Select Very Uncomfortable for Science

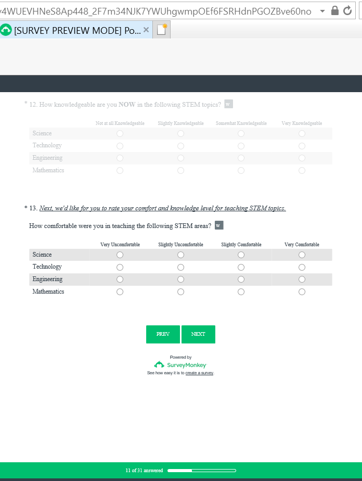click(120, 255)
